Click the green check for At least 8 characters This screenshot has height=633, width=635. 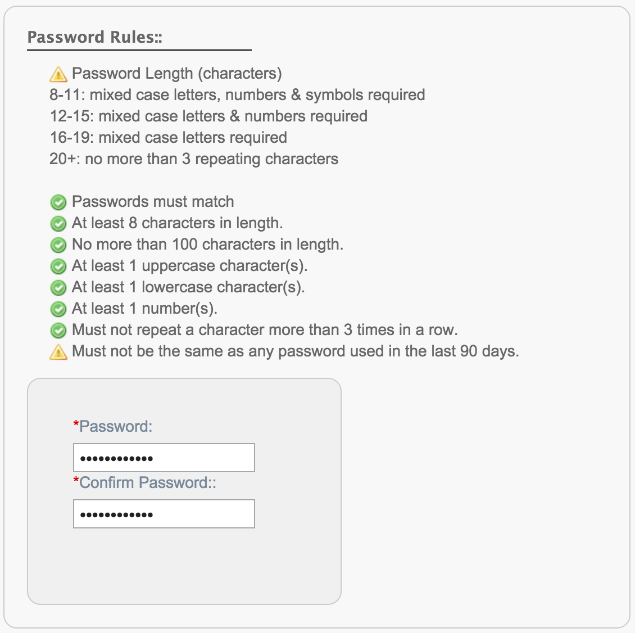[x=58, y=224]
